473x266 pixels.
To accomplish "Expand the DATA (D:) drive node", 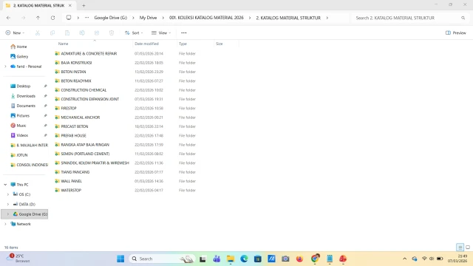I will [x=8, y=204].
